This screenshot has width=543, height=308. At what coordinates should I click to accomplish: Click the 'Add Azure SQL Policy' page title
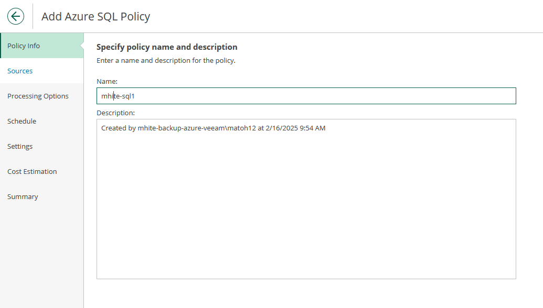click(x=95, y=16)
